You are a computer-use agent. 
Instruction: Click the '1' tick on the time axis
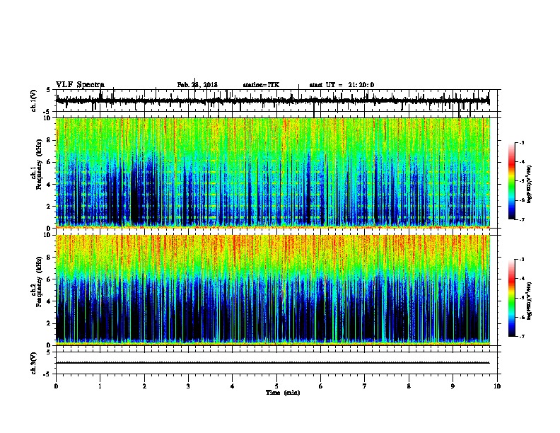tap(100, 386)
